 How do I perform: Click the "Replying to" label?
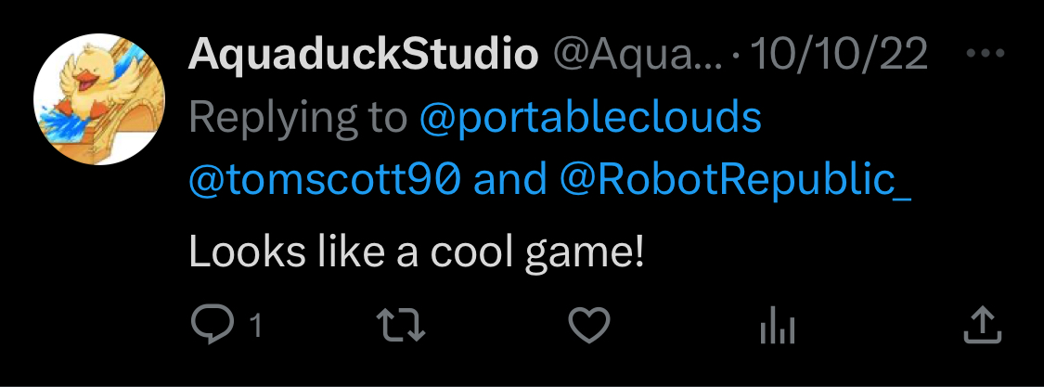point(298,118)
